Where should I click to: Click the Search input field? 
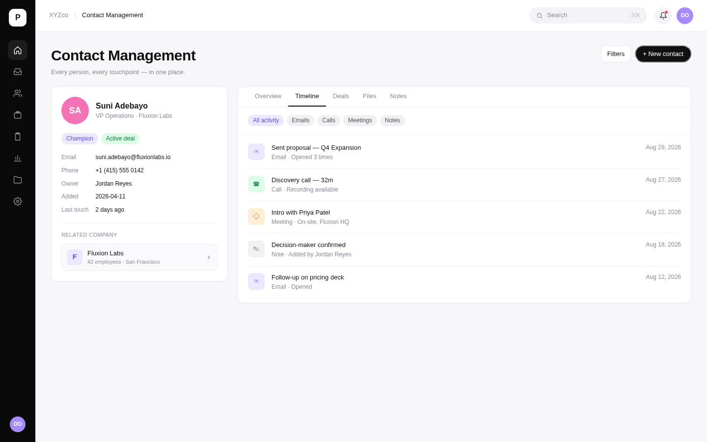[588, 16]
